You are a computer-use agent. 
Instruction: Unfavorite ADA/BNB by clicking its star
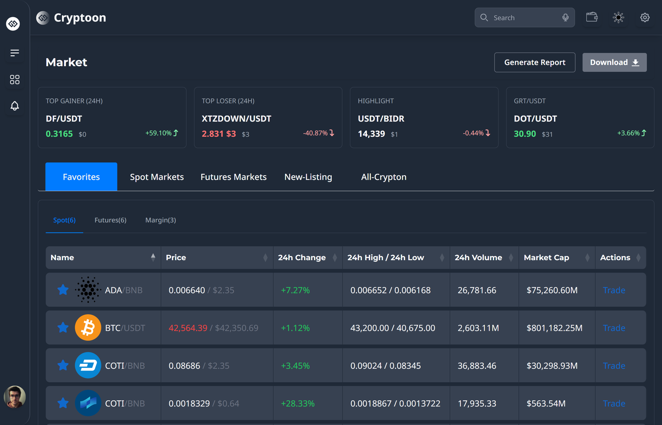pyautogui.click(x=63, y=290)
